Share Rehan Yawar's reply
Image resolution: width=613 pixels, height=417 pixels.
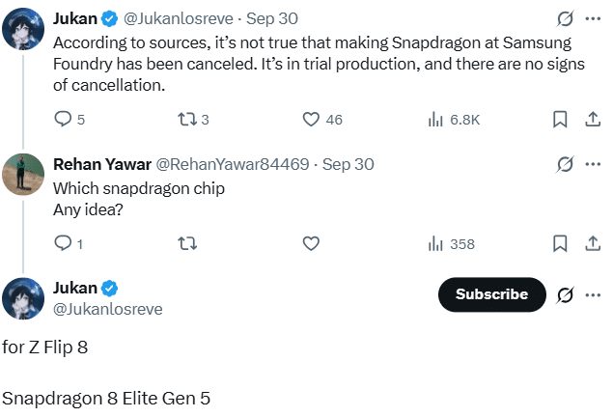591,244
